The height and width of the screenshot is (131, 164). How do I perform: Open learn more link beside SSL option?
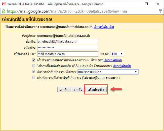point(122,66)
